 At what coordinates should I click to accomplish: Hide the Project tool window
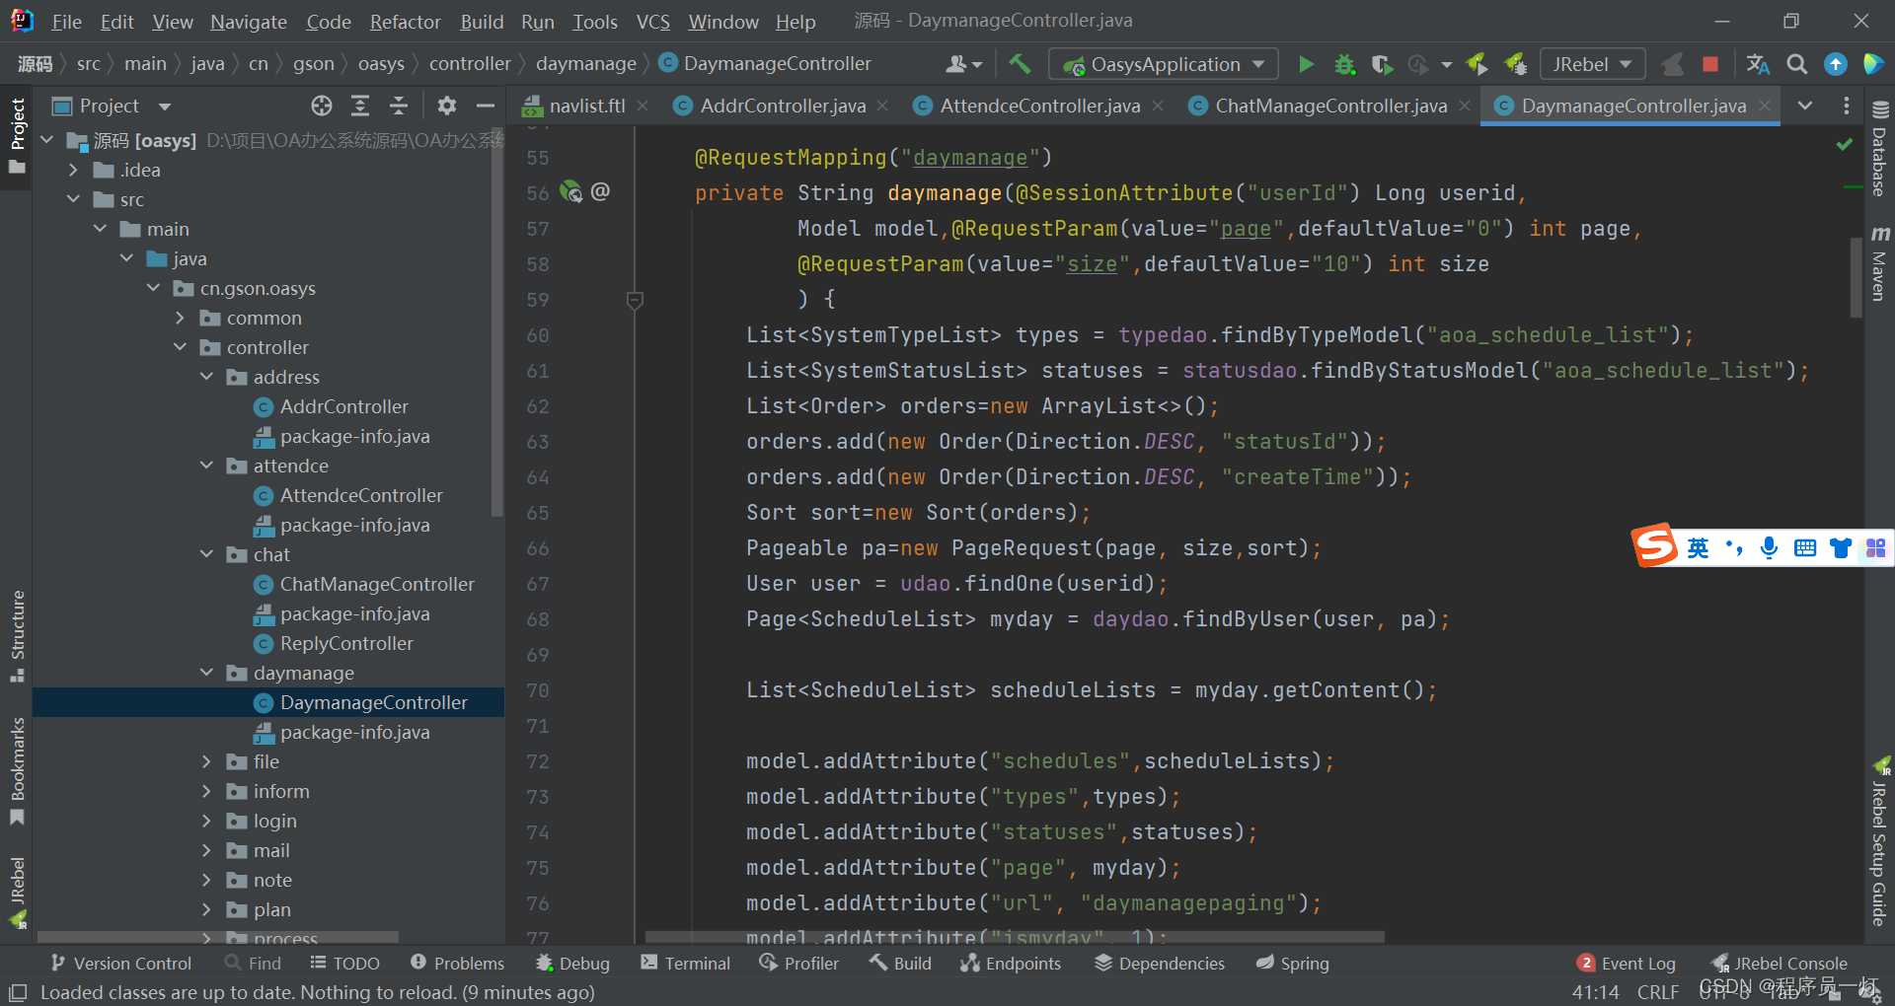(x=486, y=106)
